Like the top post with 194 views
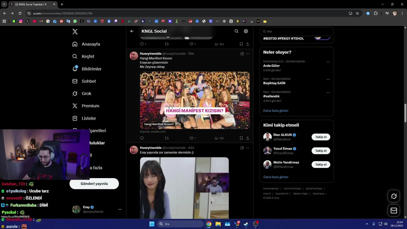 click(193, 44)
